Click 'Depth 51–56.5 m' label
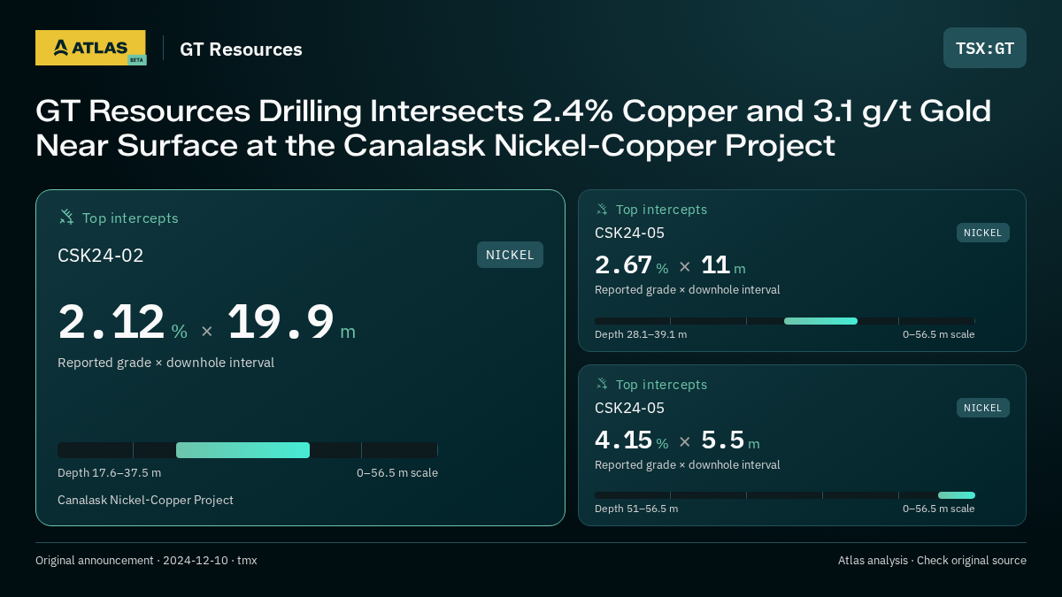 636,509
